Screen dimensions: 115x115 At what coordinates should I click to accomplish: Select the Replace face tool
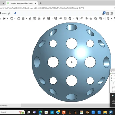coord(95,18)
